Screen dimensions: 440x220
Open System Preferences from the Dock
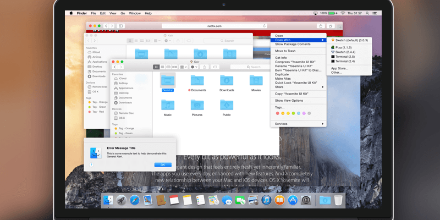tap(307, 200)
